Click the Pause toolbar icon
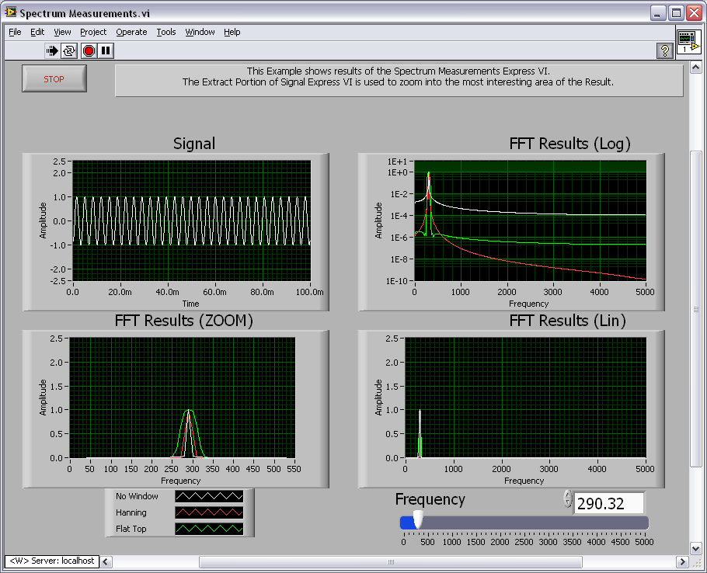The image size is (707, 573). point(106,50)
